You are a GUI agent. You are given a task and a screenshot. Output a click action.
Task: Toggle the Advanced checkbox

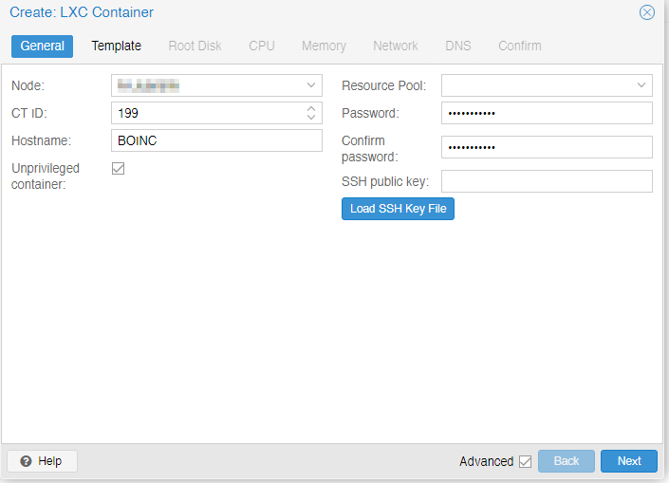525,462
